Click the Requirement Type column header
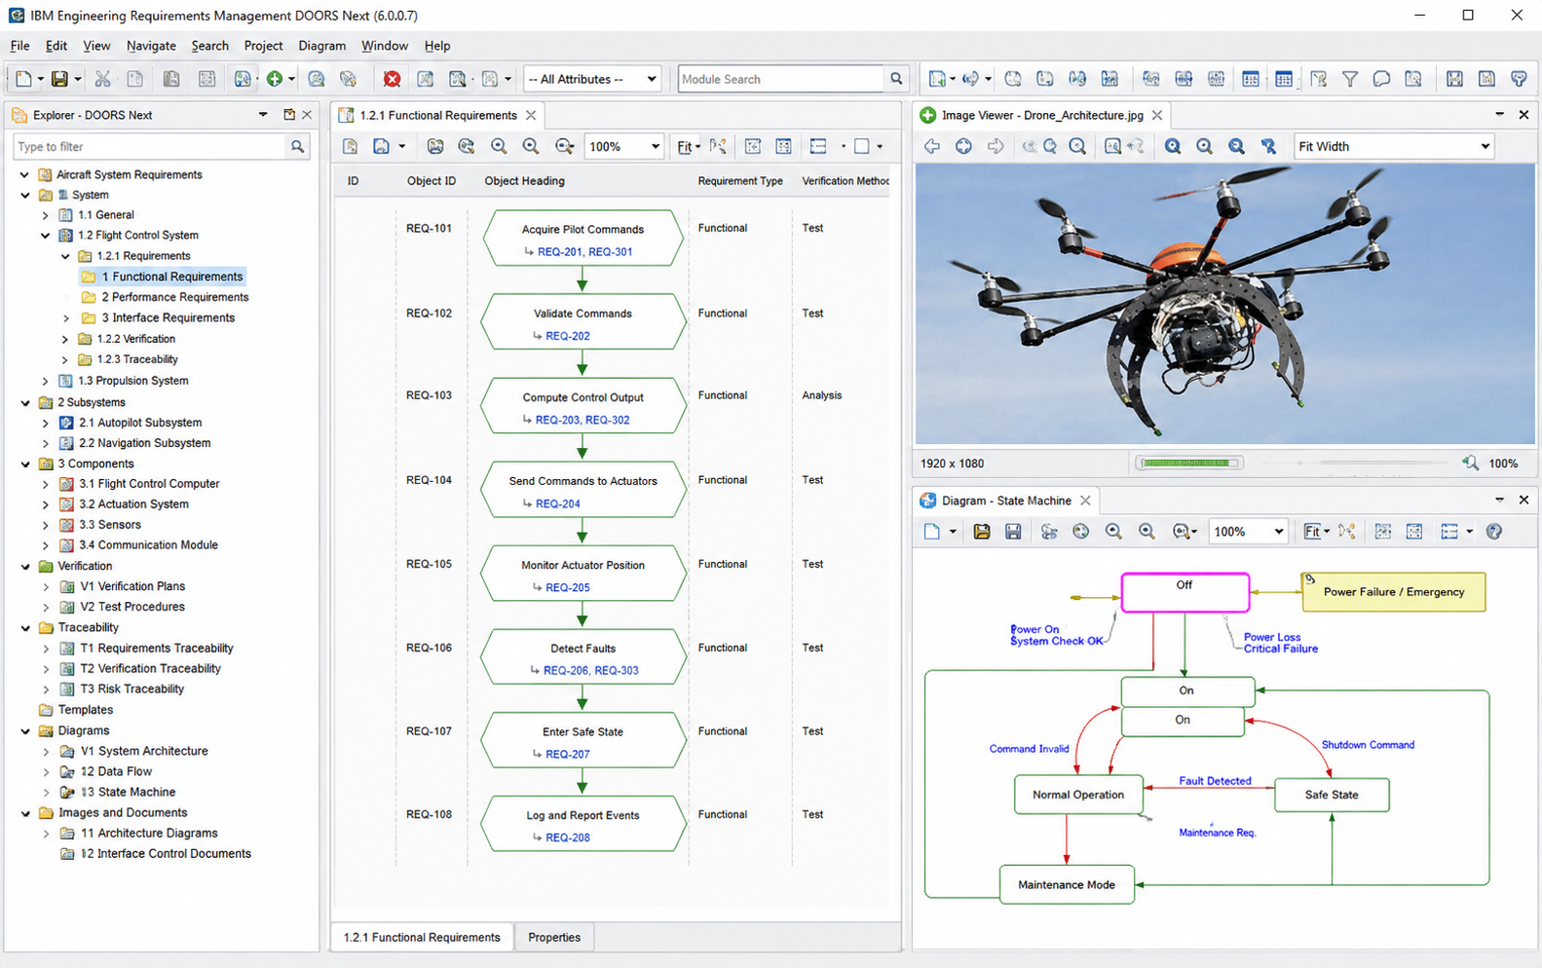The image size is (1542, 968). coord(740,181)
